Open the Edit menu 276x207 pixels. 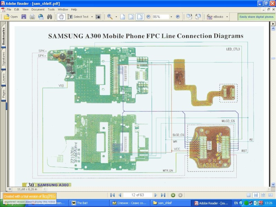coord(17,9)
